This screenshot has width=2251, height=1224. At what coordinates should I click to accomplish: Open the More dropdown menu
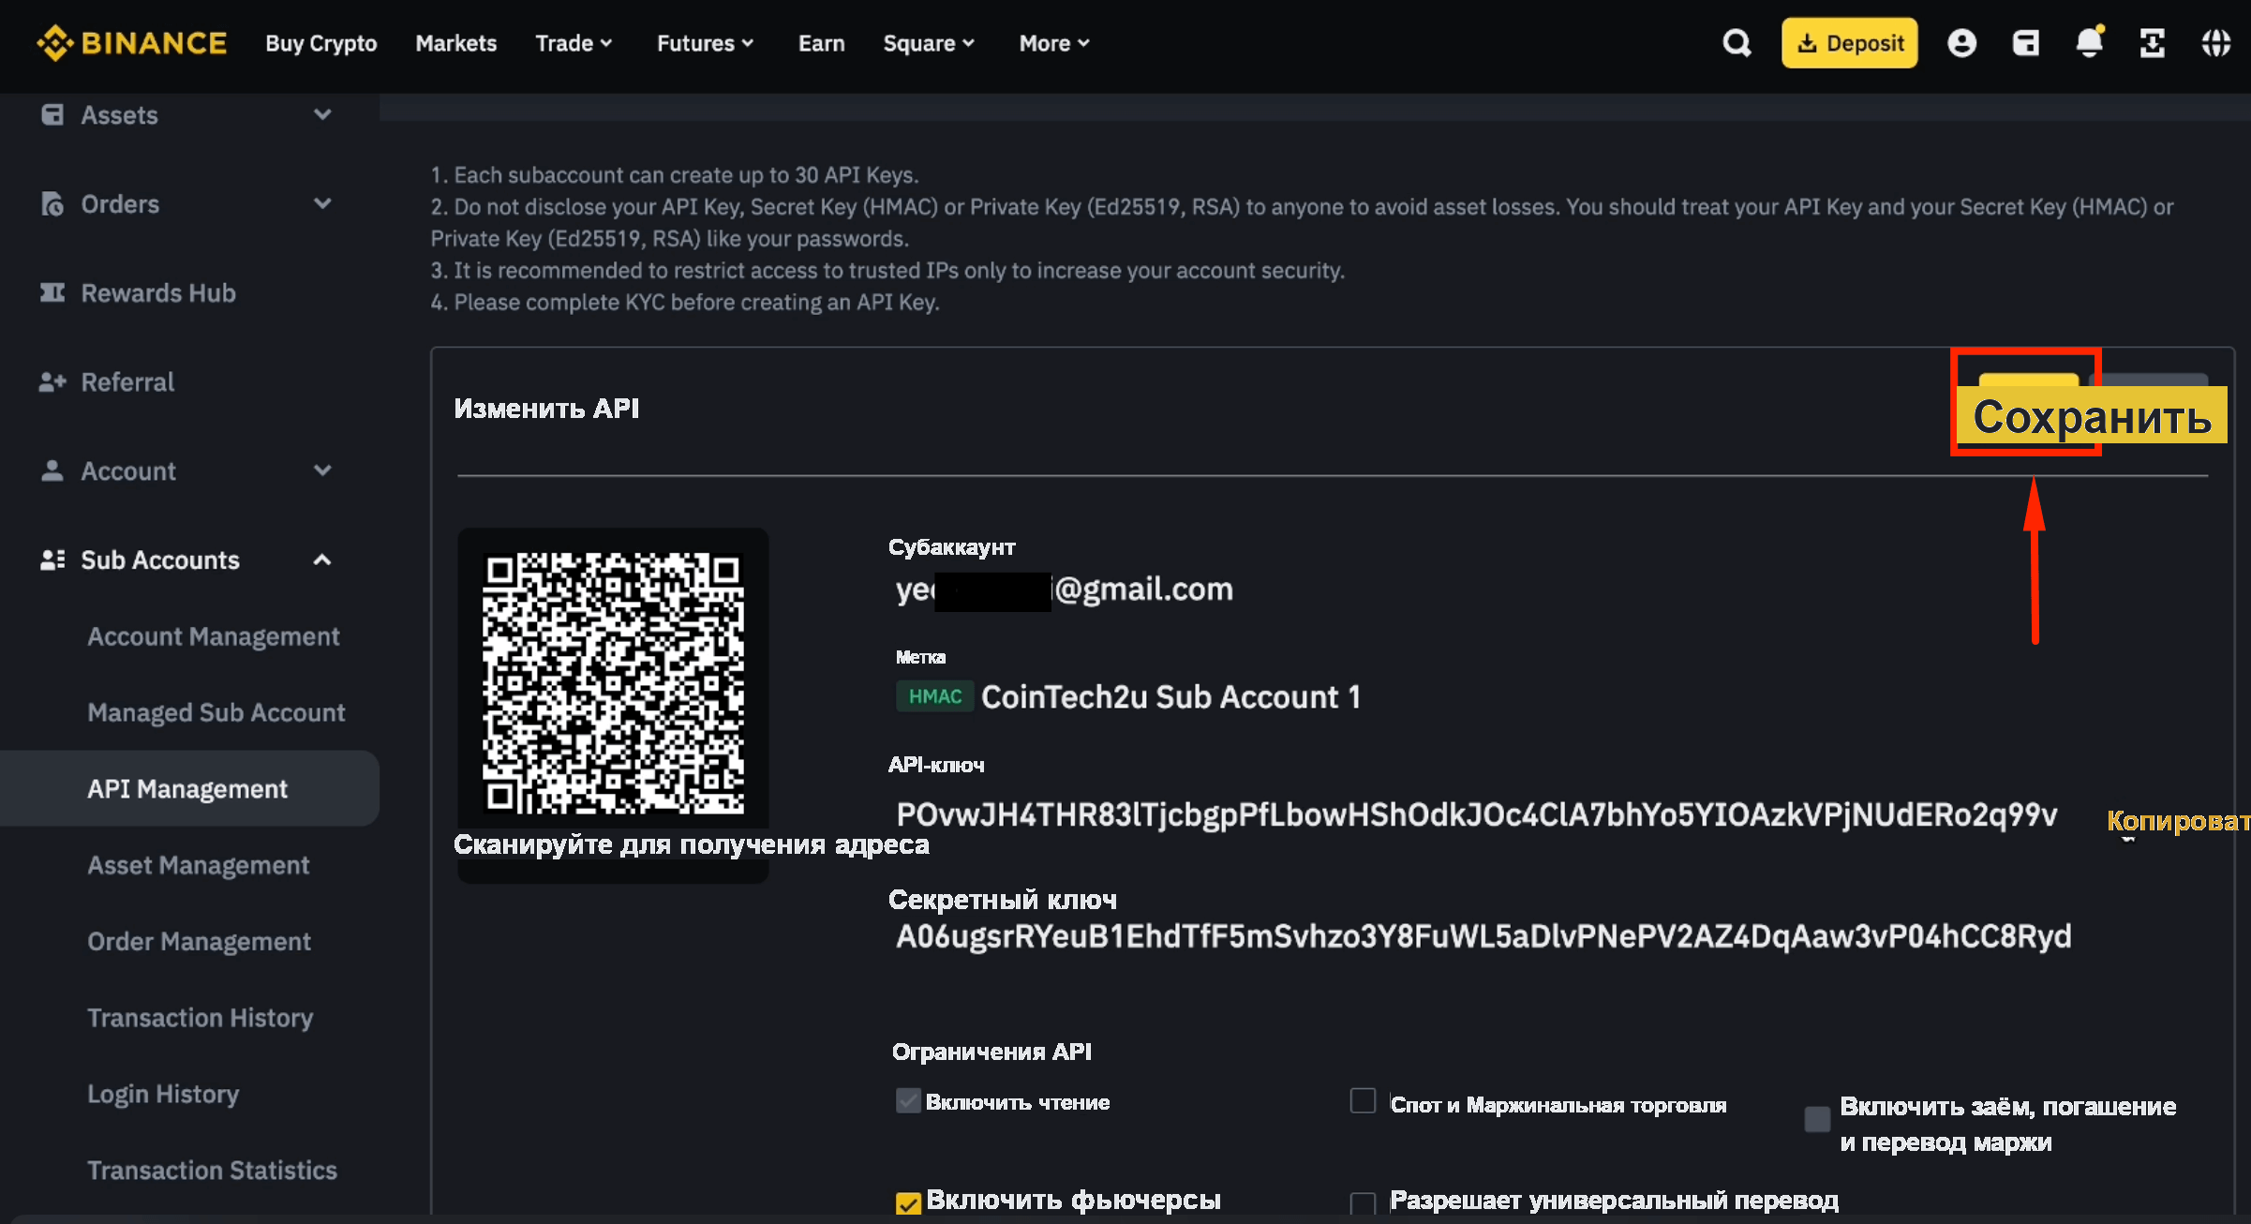click(1055, 43)
